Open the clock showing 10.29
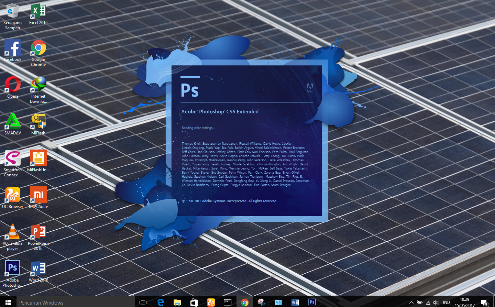The image size is (495, 307). point(464,303)
